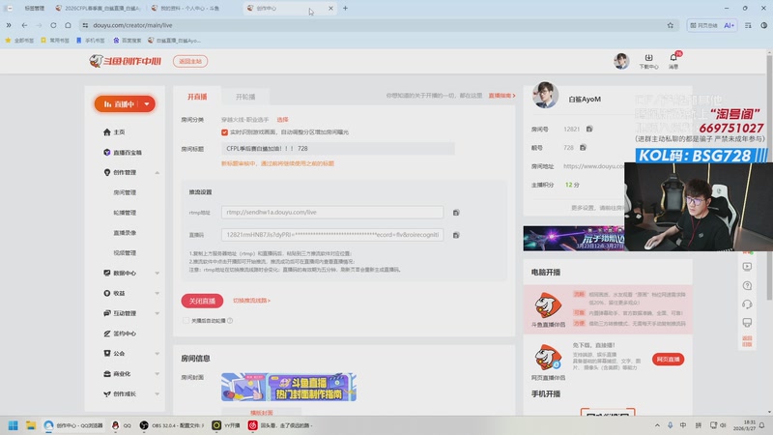This screenshot has height=435, width=773.
Task: Click the help question mark in right floating bar
Action: [747, 285]
